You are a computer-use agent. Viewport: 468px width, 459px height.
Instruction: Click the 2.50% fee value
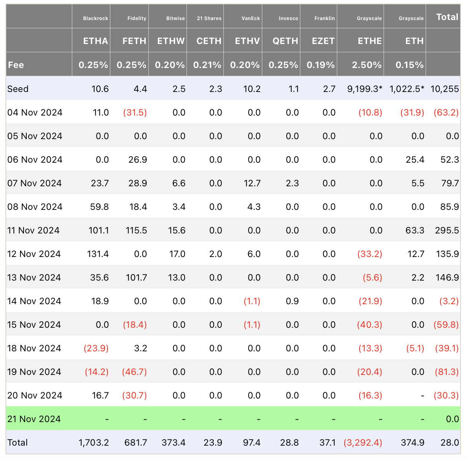pyautogui.click(x=367, y=65)
